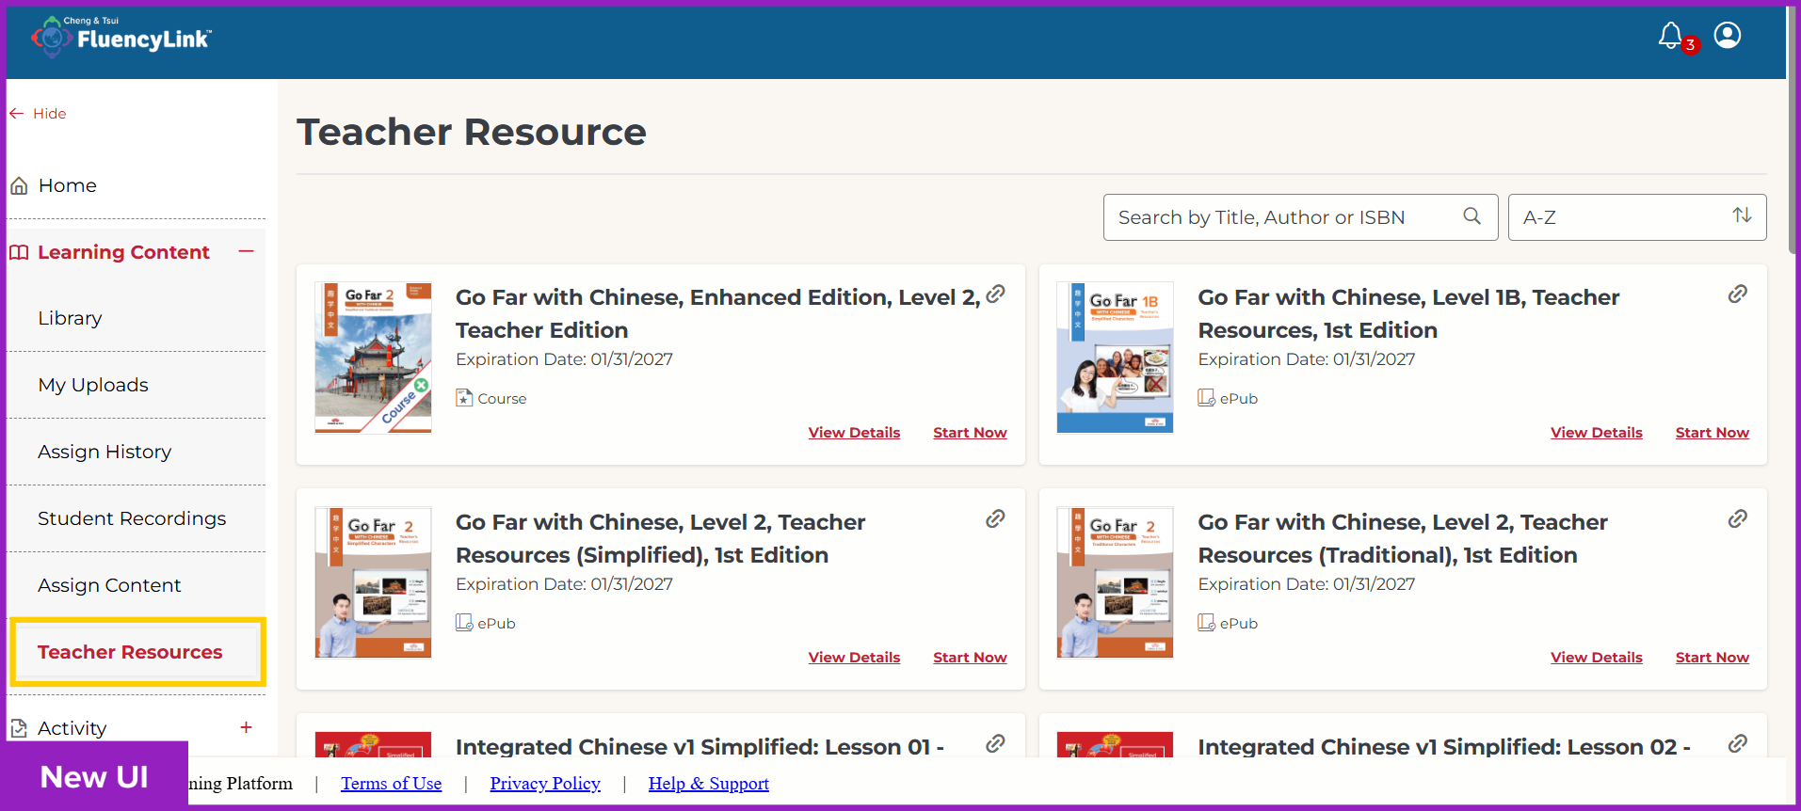Go to Home in sidebar
This screenshot has width=1801, height=811.
coord(67,185)
